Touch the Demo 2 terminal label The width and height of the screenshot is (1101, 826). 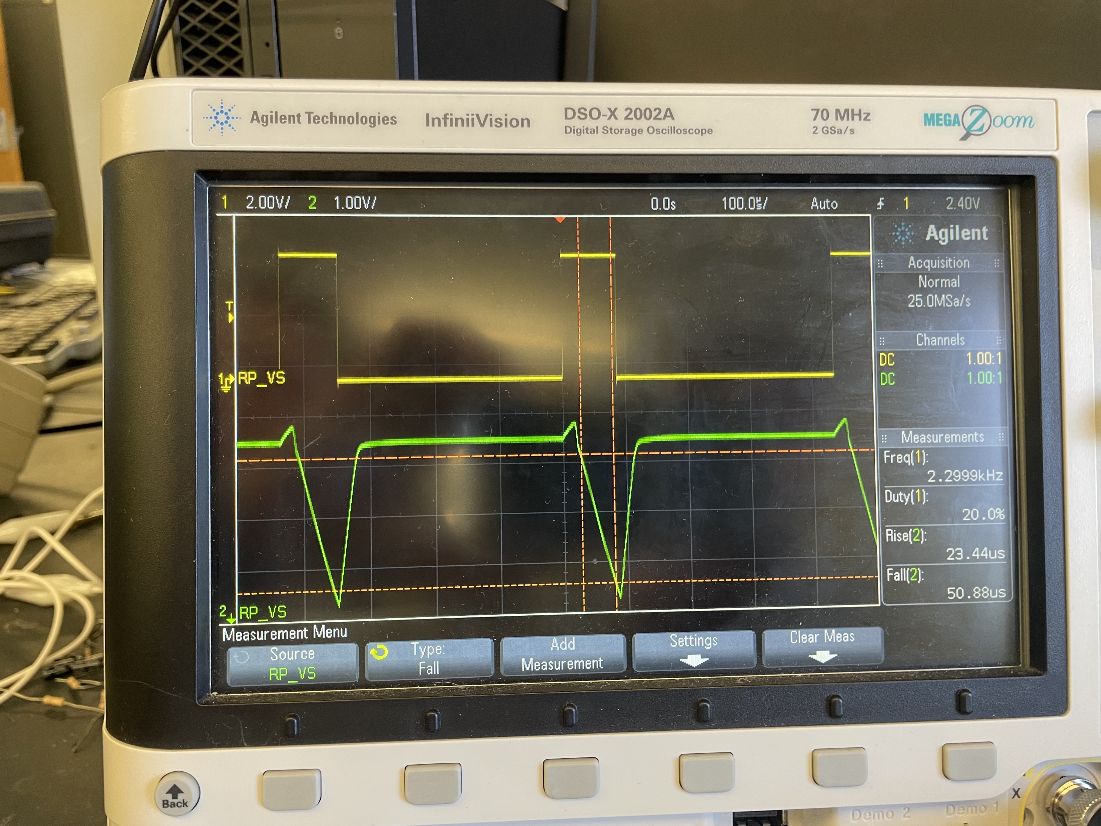pyautogui.click(x=880, y=815)
